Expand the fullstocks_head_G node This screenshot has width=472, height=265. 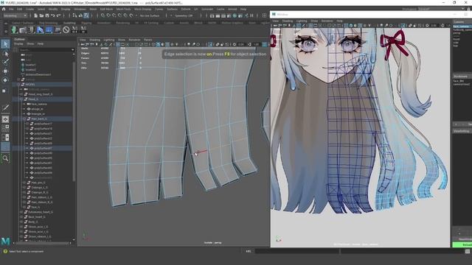(x=21, y=212)
